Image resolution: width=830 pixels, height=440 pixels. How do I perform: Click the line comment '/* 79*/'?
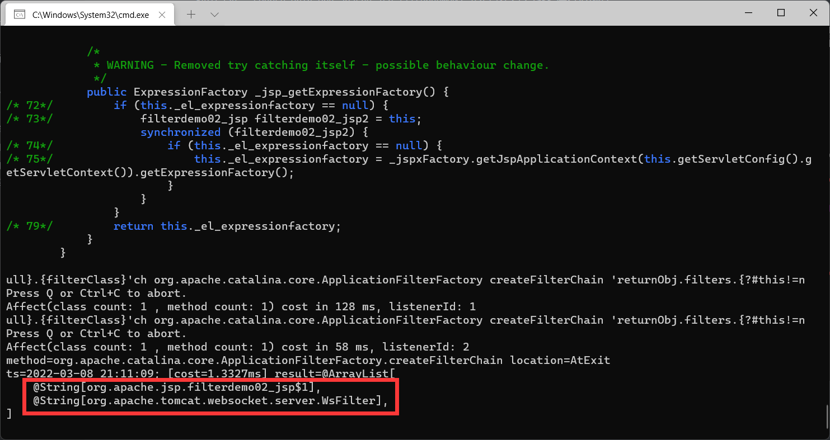pyautogui.click(x=30, y=226)
